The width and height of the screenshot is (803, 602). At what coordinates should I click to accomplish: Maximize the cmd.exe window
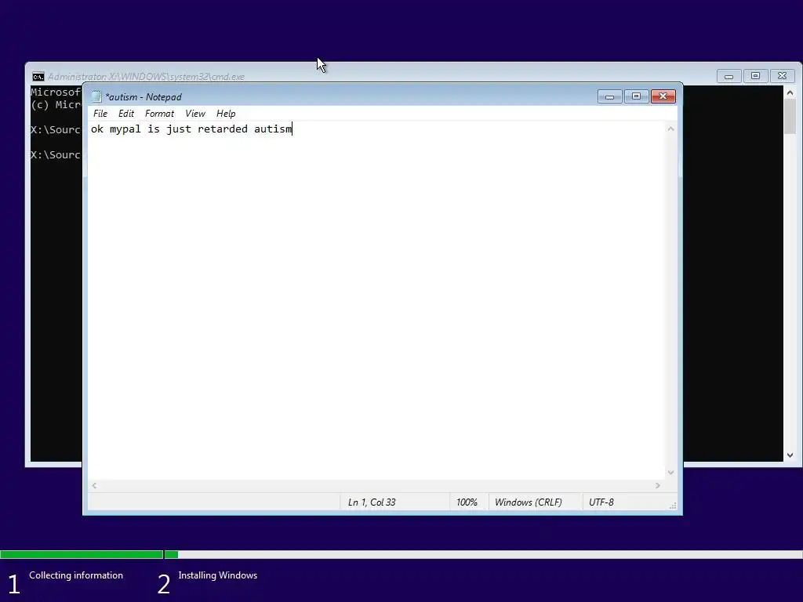pos(755,76)
